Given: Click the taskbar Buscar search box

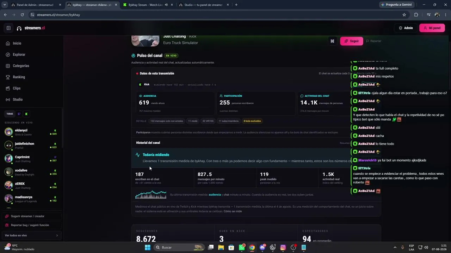Looking at the screenshot, I should coord(179,247).
